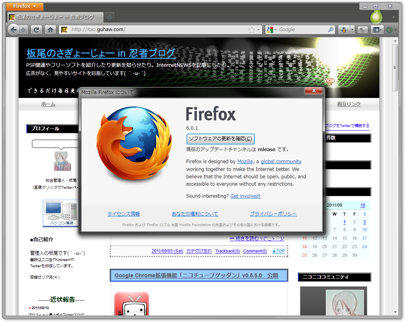Click calendar date 17

(x=364, y=238)
